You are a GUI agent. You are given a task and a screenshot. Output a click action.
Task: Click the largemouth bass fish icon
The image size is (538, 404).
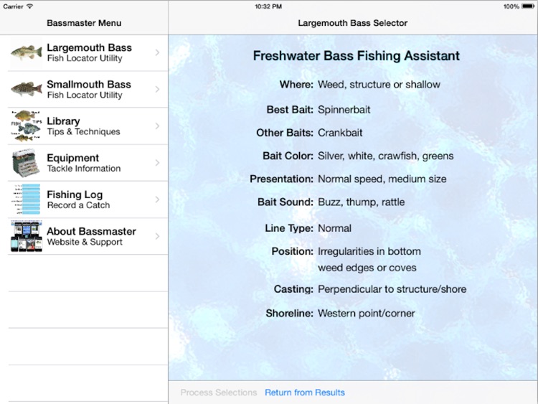click(x=27, y=52)
